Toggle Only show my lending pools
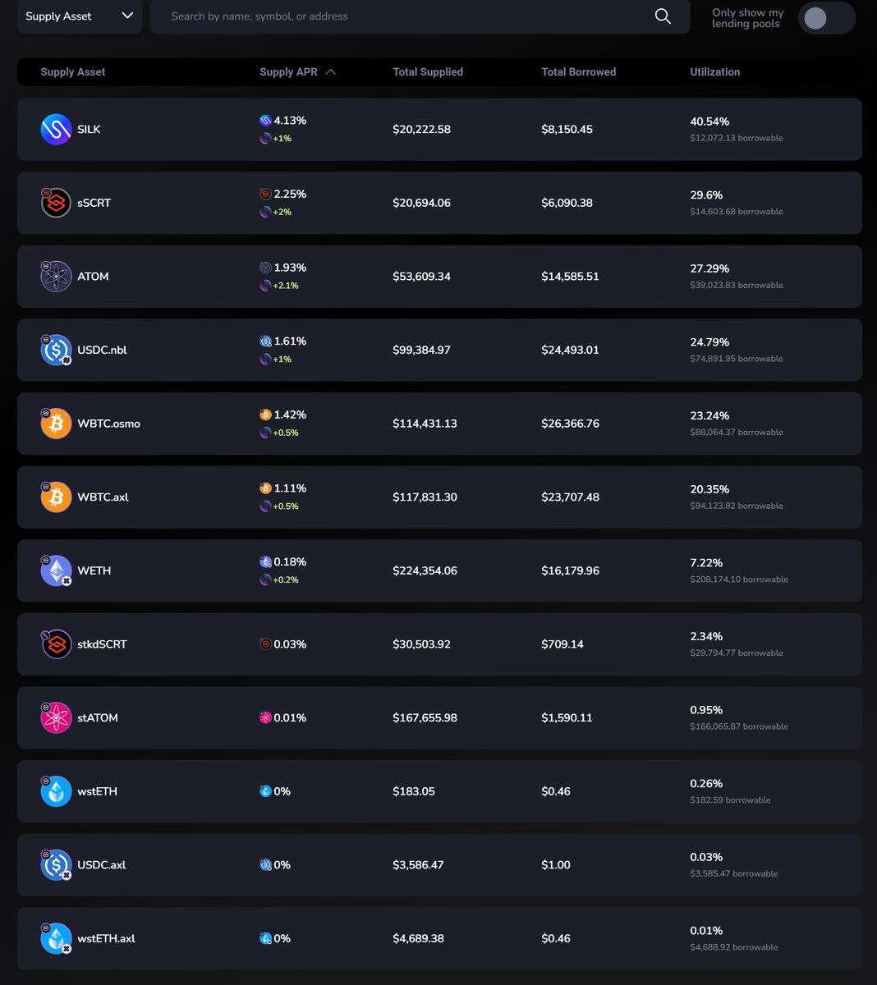The image size is (877, 985). [826, 18]
